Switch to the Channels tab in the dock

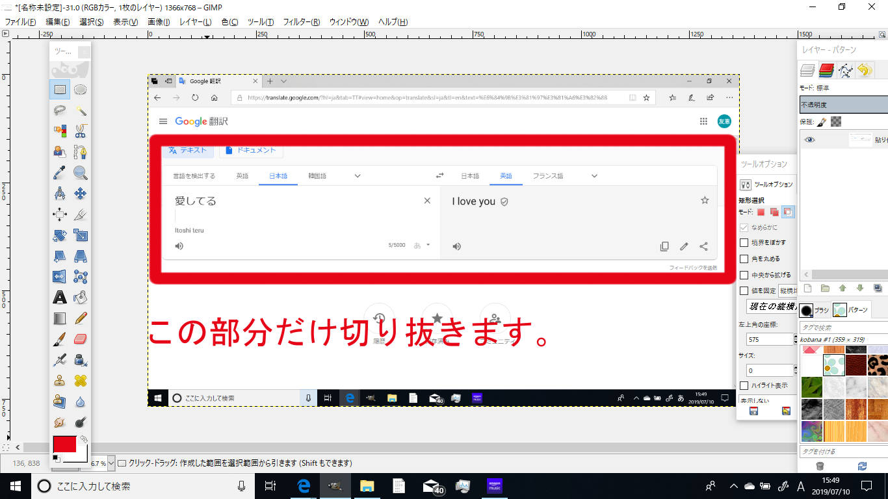coord(826,70)
